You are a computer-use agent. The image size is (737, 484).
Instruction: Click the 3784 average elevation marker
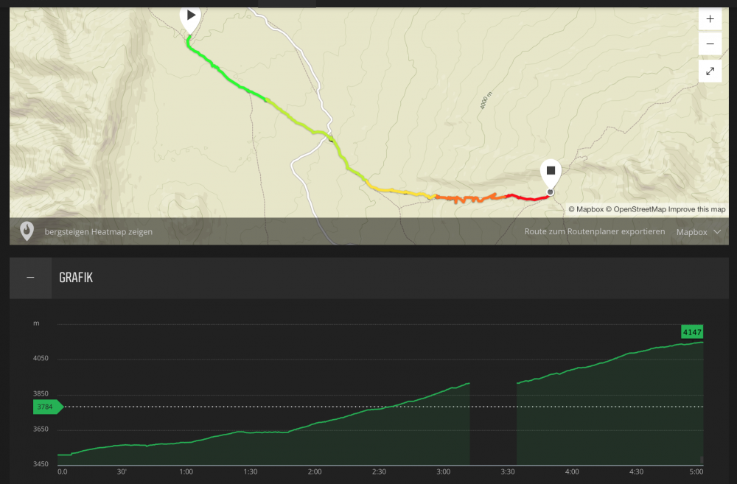[x=47, y=407]
